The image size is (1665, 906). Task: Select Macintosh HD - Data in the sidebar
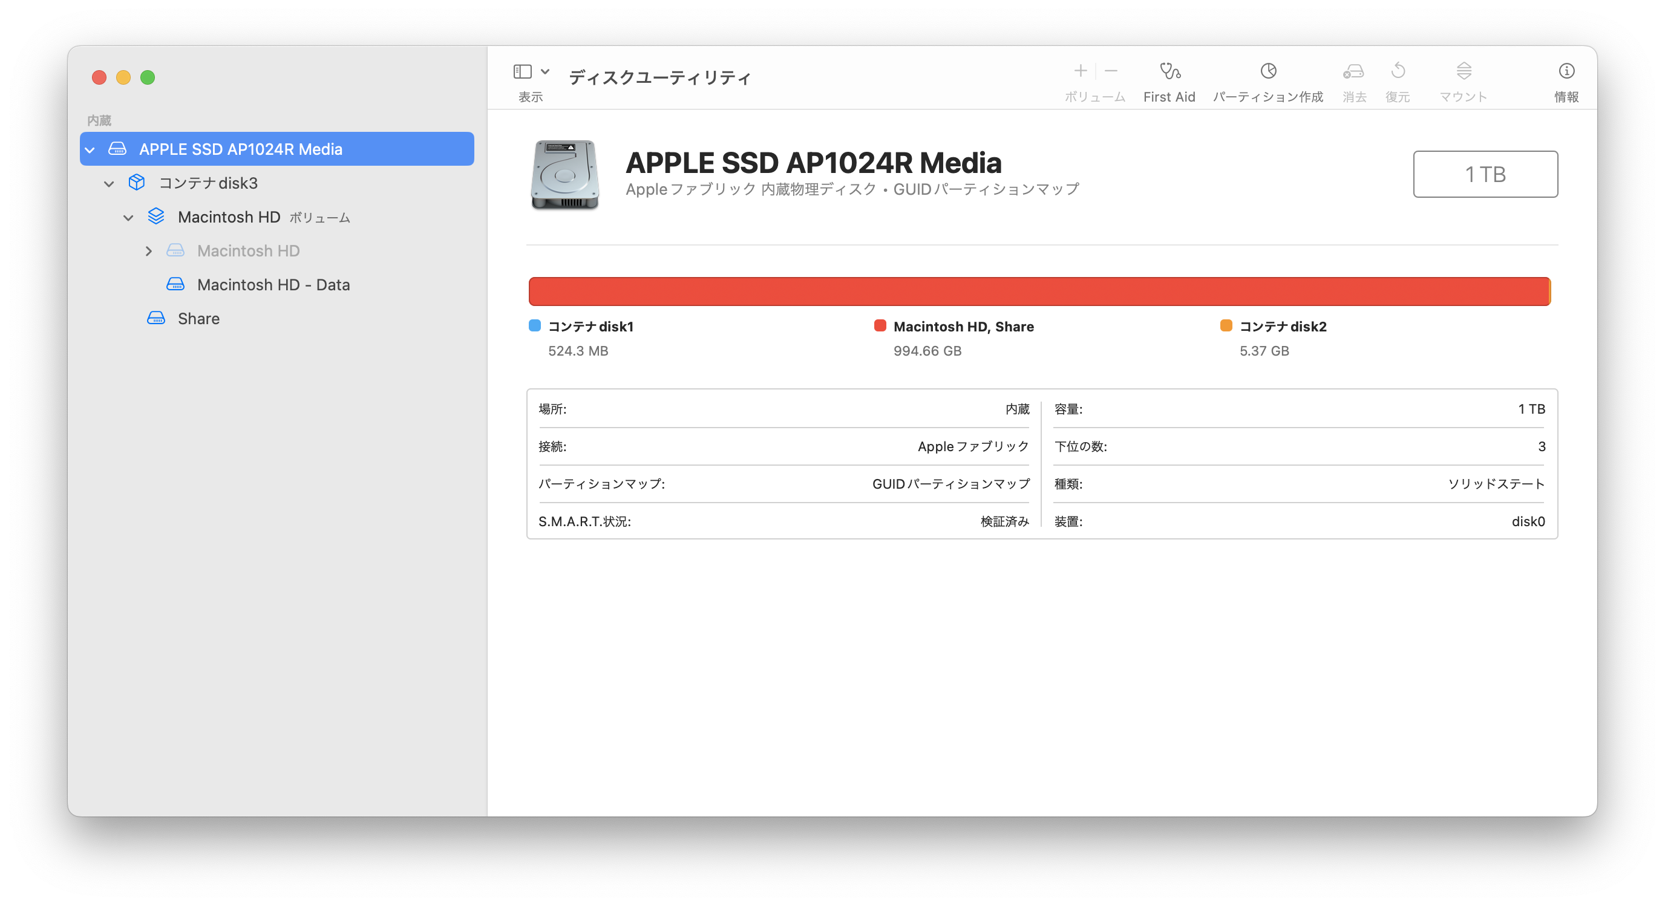coord(273,285)
